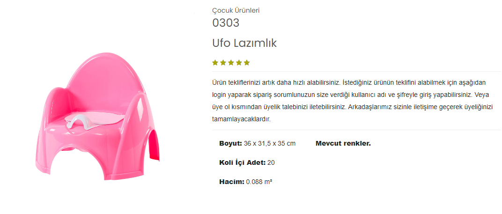This screenshot has height=214, width=502.
Task: Click the Boyut label
Action: tap(230, 143)
